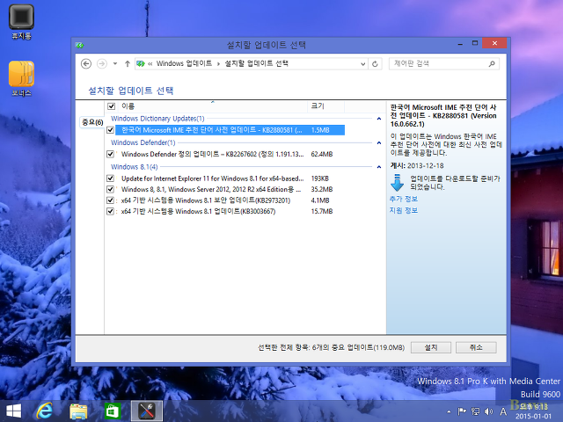Expand the breadcrumb chevron before Windows 업데이트

[150, 64]
